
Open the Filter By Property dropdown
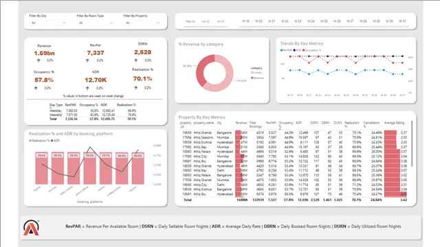click(x=142, y=23)
